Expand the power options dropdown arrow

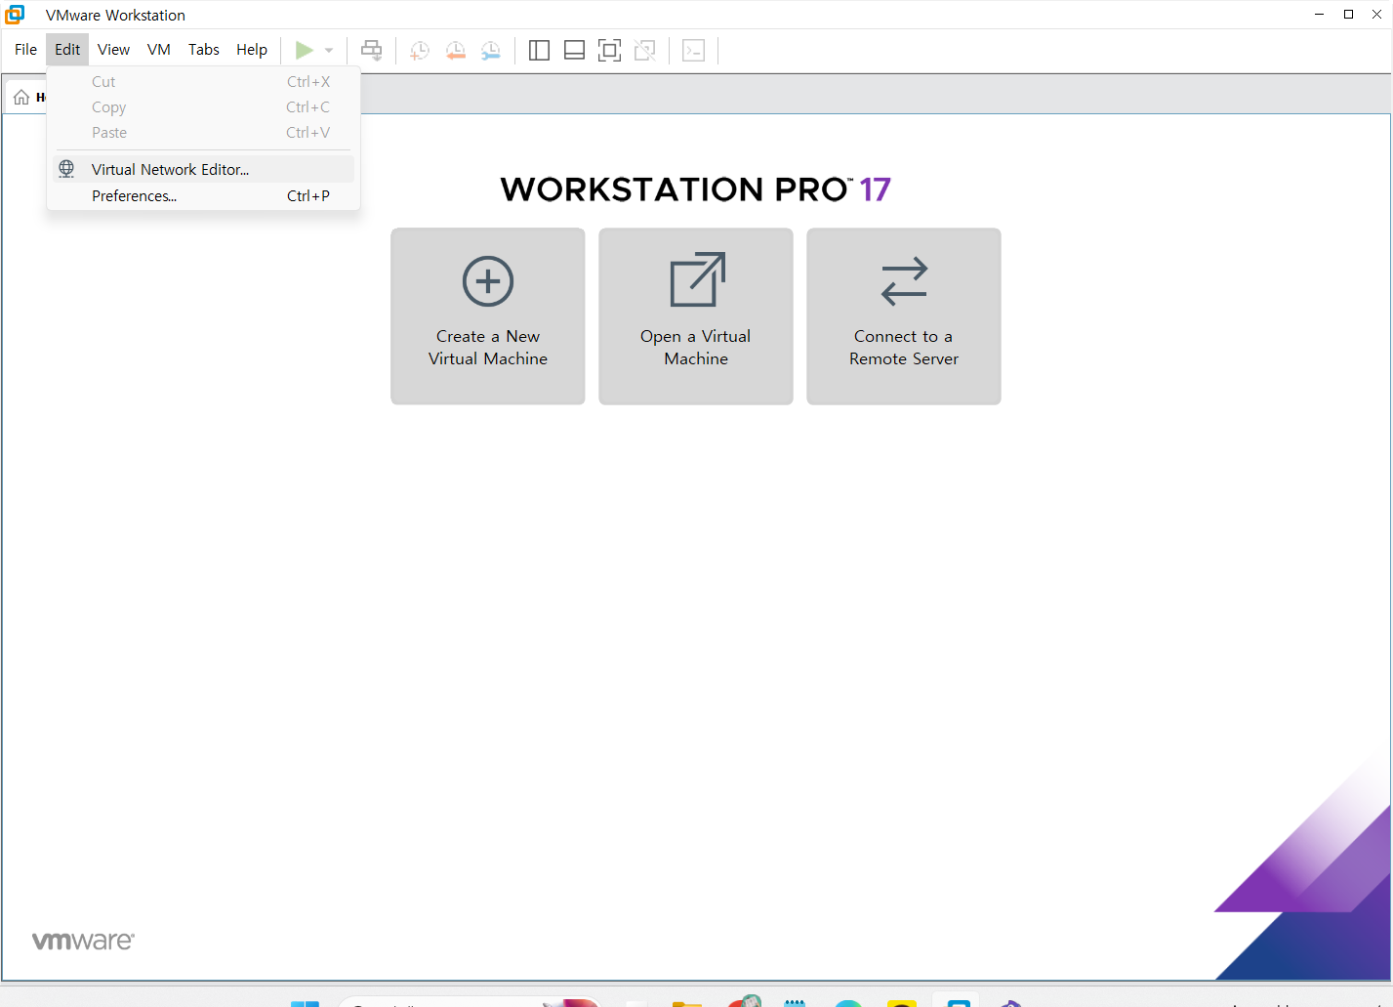coord(329,51)
